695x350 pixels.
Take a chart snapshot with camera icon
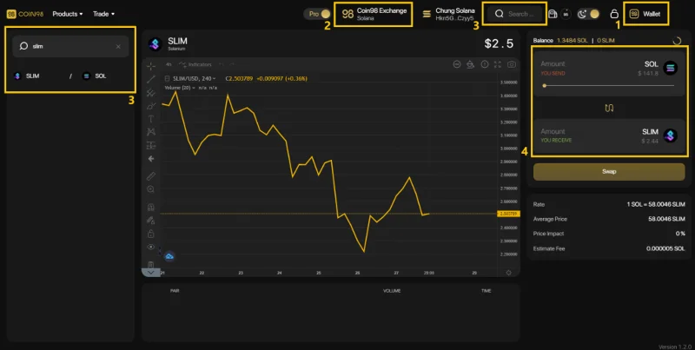tap(512, 64)
